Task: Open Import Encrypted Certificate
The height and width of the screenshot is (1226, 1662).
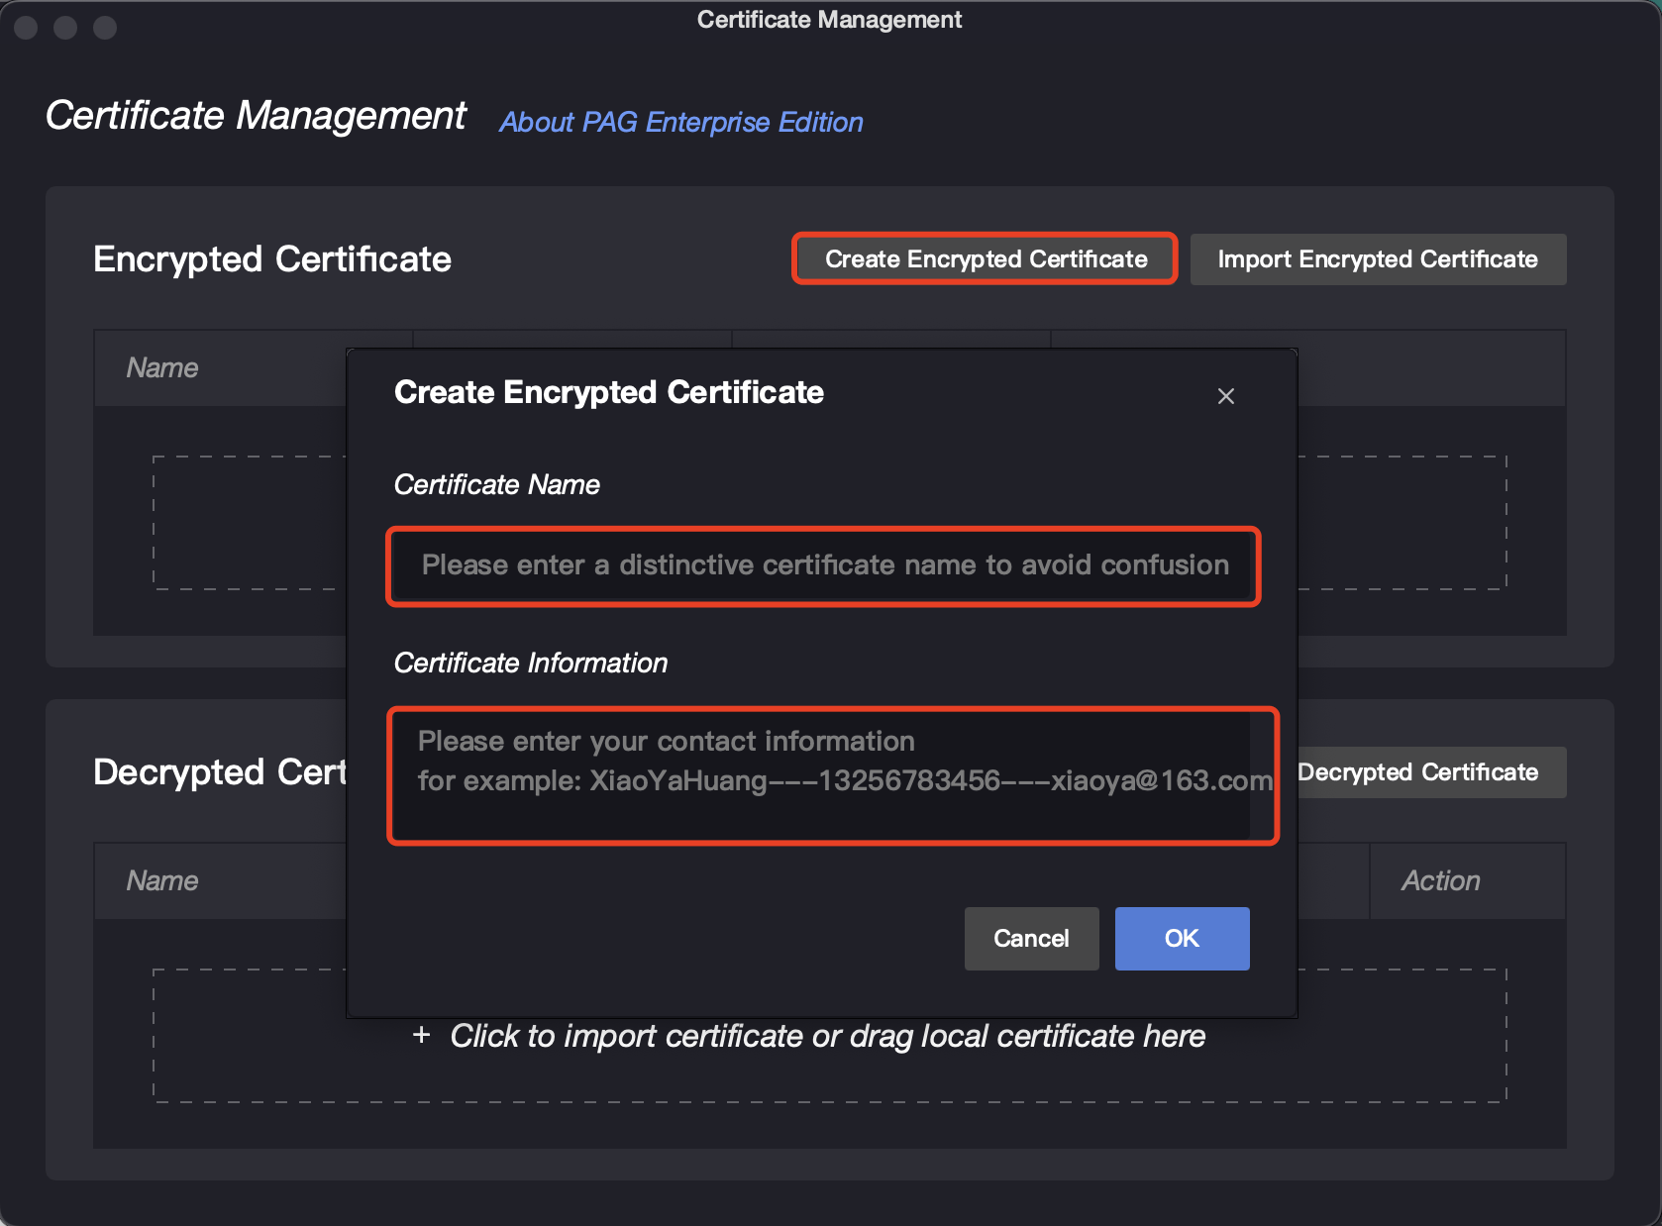Action: pos(1378,259)
